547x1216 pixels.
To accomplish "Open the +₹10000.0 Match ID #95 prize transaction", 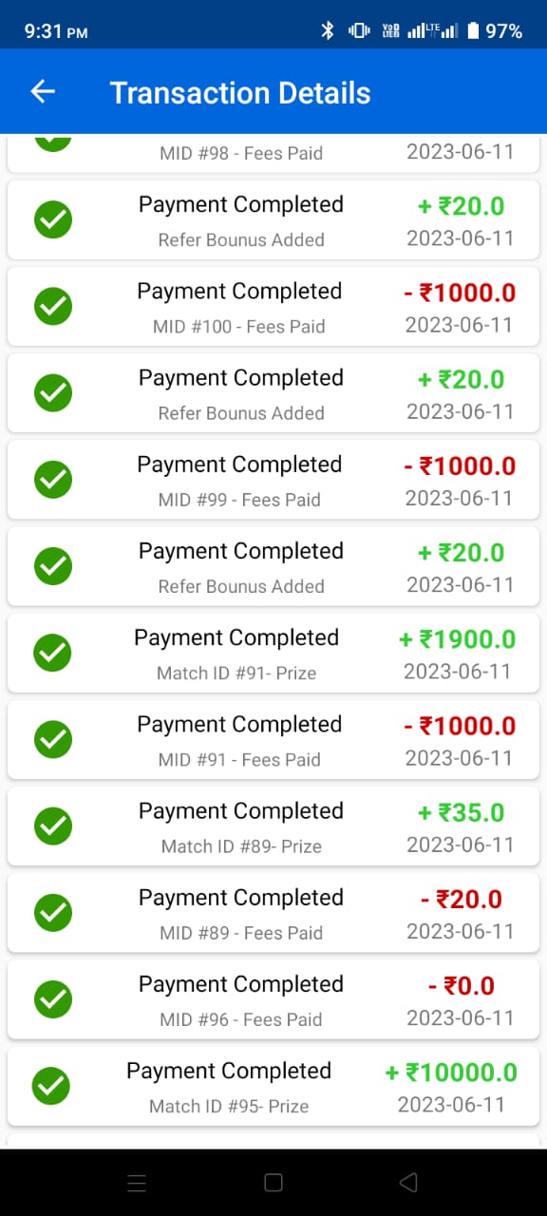I will click(x=273, y=1086).
